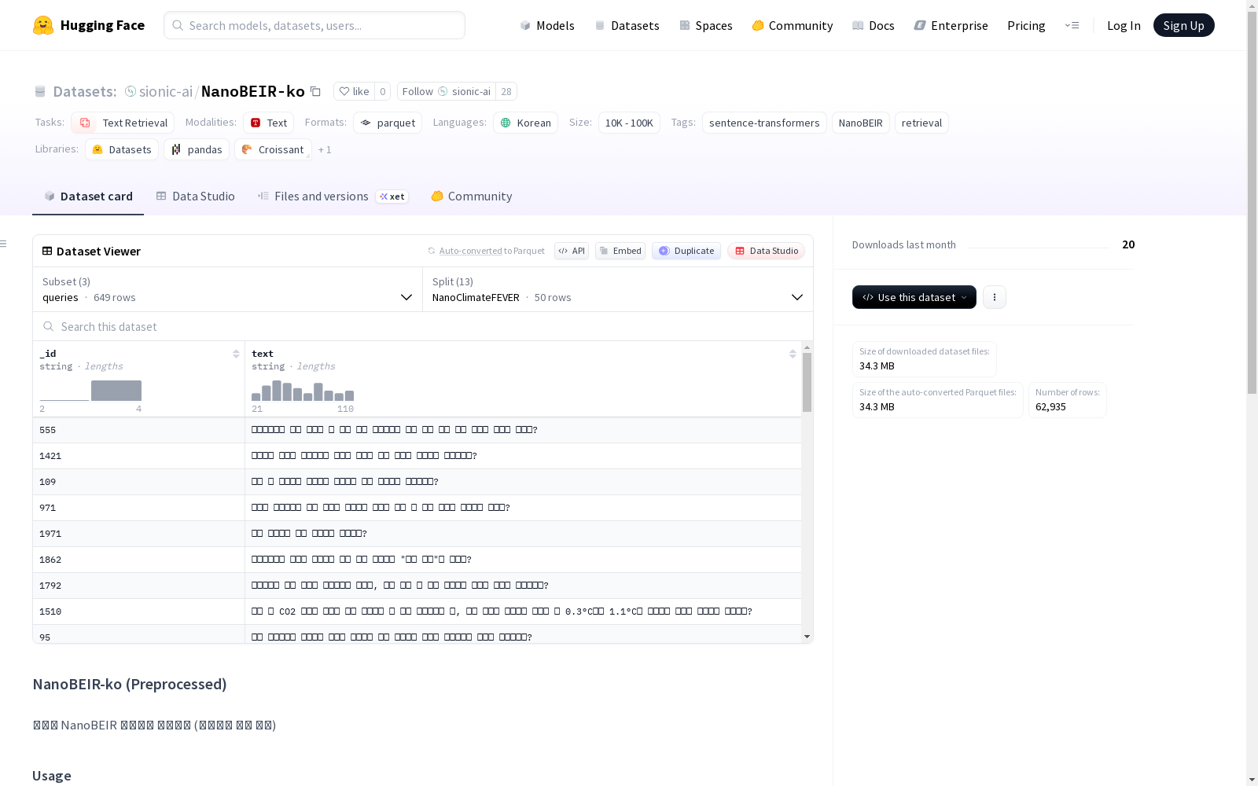Select the Datasets library tag
The width and height of the screenshot is (1258, 786).
coord(122,149)
